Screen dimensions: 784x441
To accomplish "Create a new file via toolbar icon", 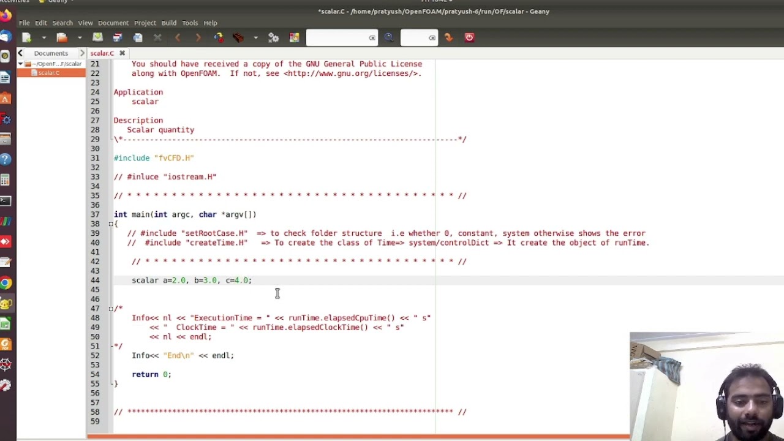I will click(x=26, y=37).
